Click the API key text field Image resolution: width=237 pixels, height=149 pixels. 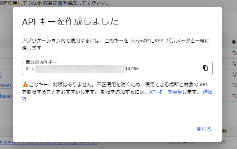coord(117,68)
